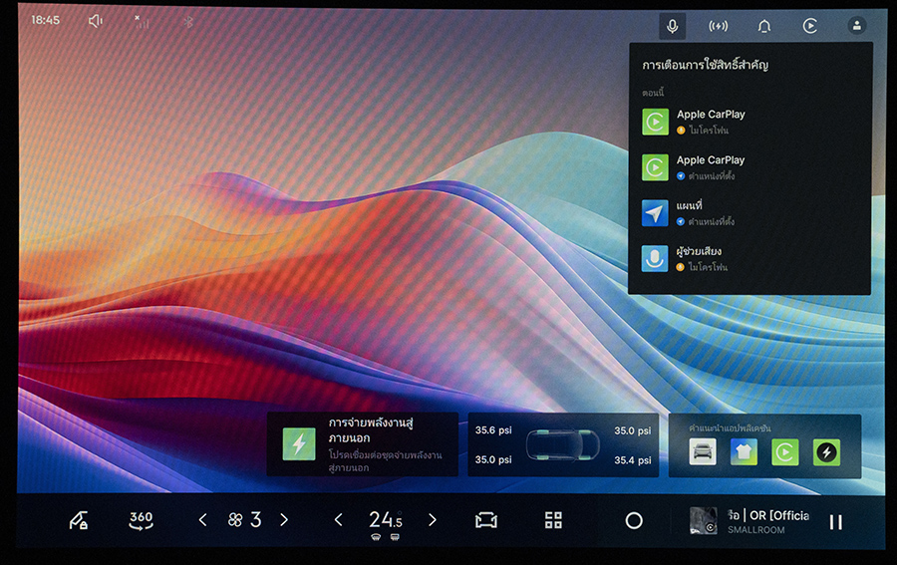Screen dimensions: 897x565
Task: Toggle the car lock icon
Action: tap(79, 520)
